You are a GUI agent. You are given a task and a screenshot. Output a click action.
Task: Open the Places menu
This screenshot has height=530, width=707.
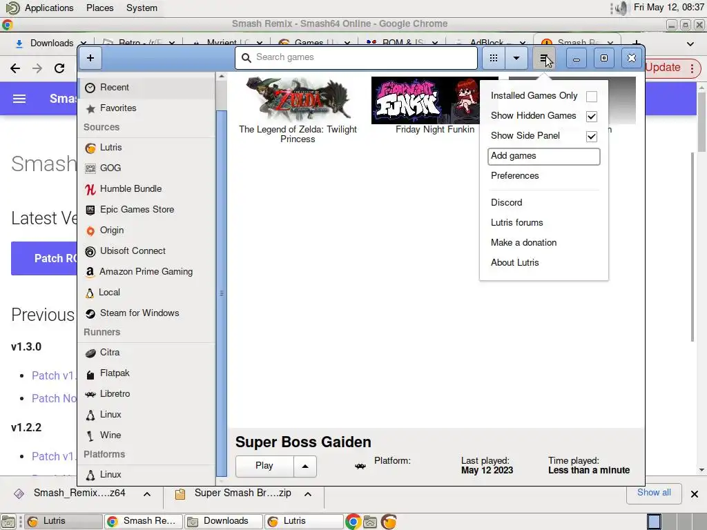point(100,8)
